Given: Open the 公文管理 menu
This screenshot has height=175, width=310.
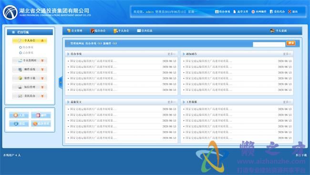Looking at the screenshot, I should [x=74, y=30].
